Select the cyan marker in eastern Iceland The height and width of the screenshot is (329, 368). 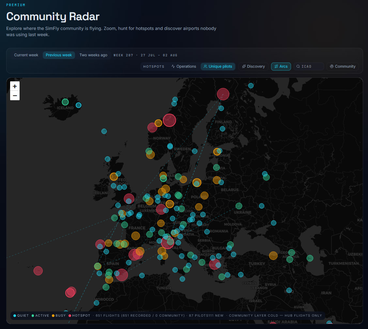click(x=79, y=105)
